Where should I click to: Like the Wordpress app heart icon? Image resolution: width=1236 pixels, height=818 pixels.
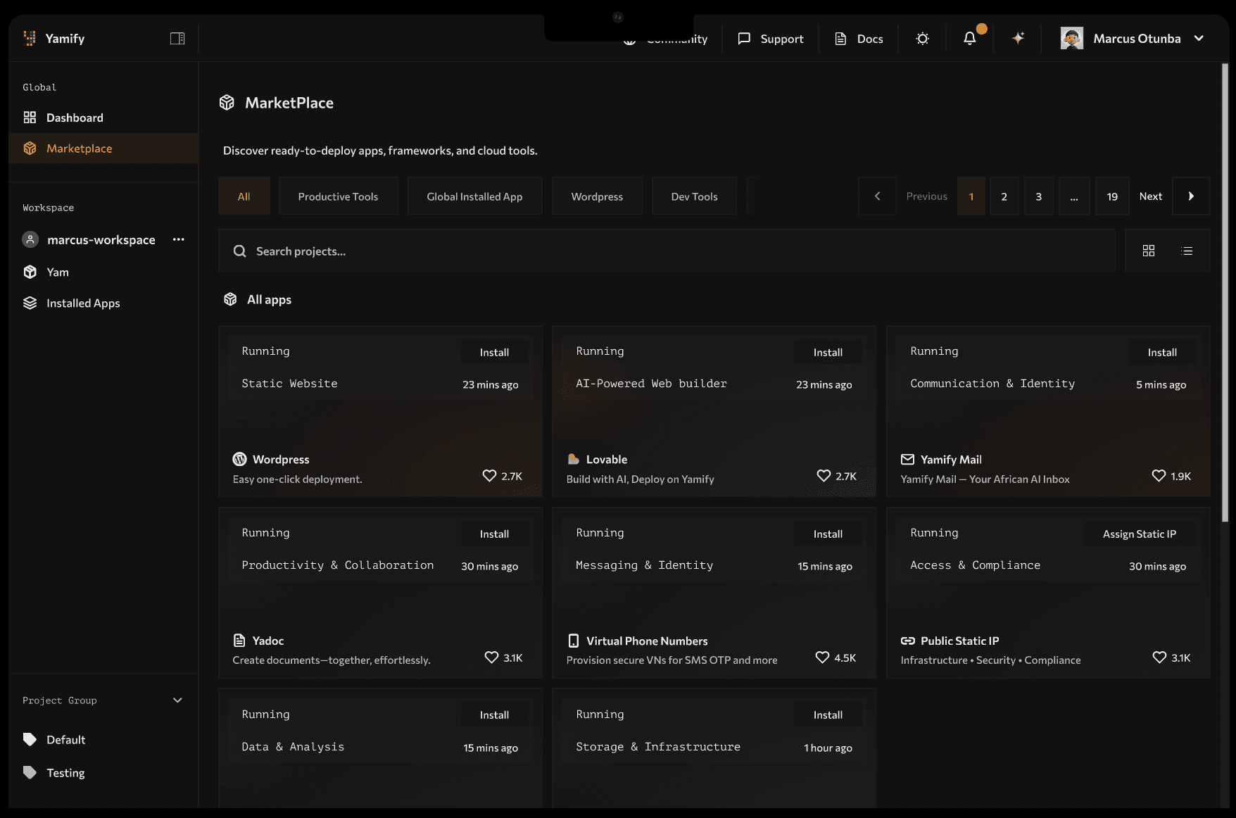489,476
